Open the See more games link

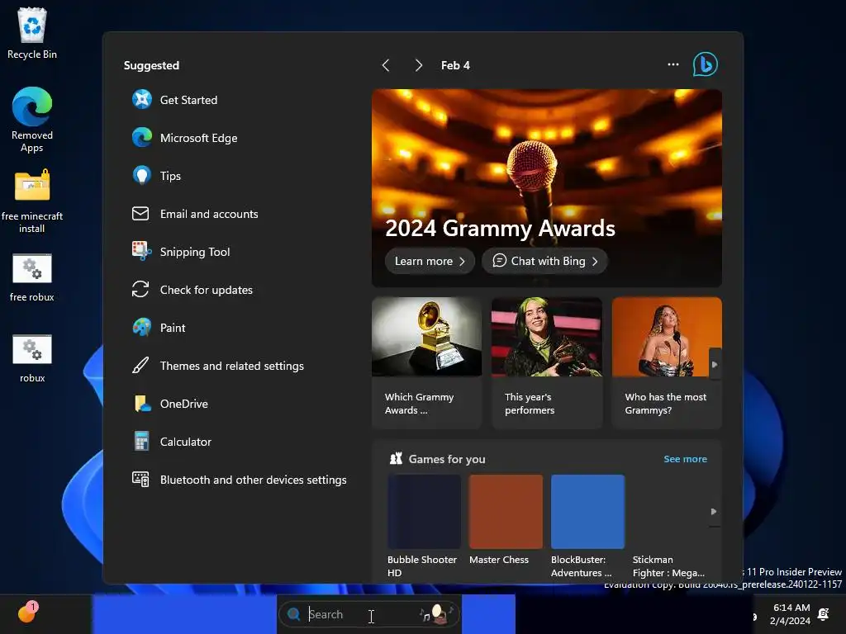click(x=685, y=459)
